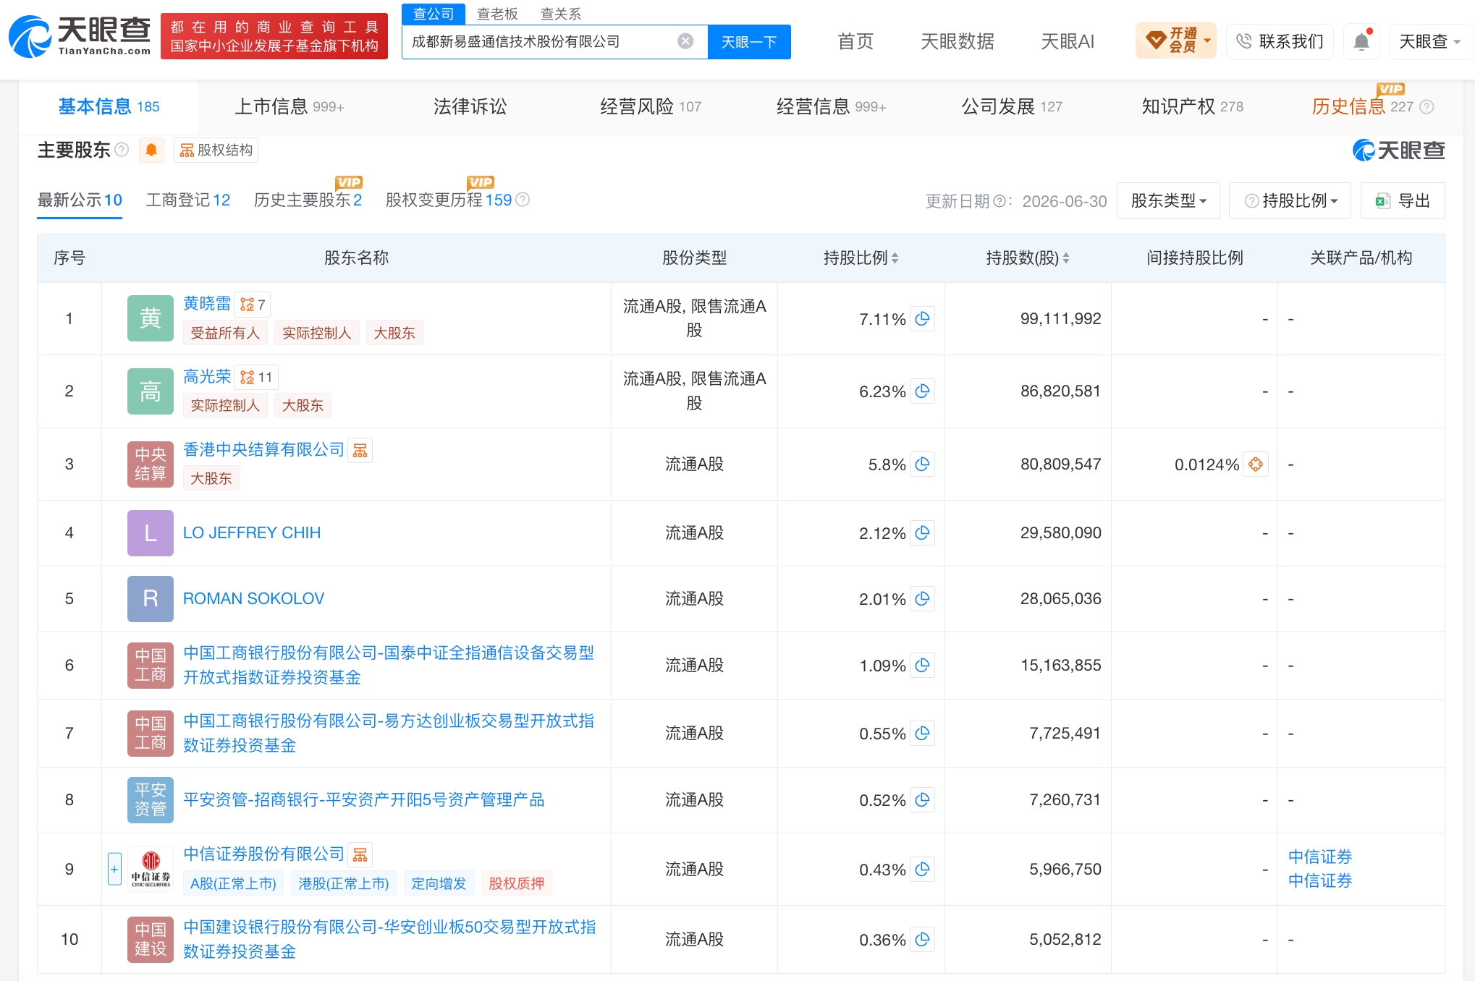
Task: Click the 联系我们 button
Action: (x=1280, y=41)
